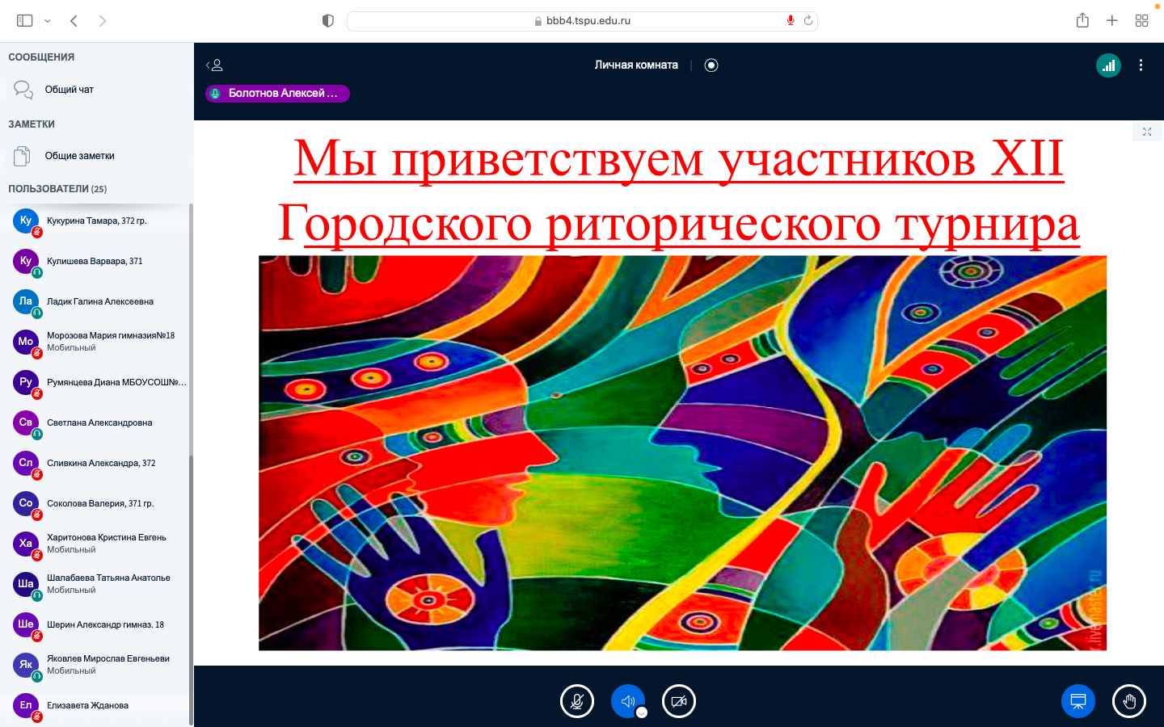1164x727 pixels.
Task: Click the ПОЛЬЗОВАТЕЛИ (25) heading
Action: click(57, 189)
